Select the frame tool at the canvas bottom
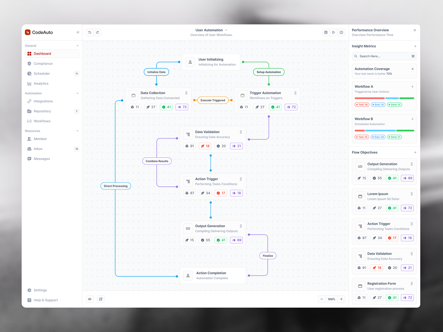The width and height of the screenshot is (443, 332). pos(101,299)
